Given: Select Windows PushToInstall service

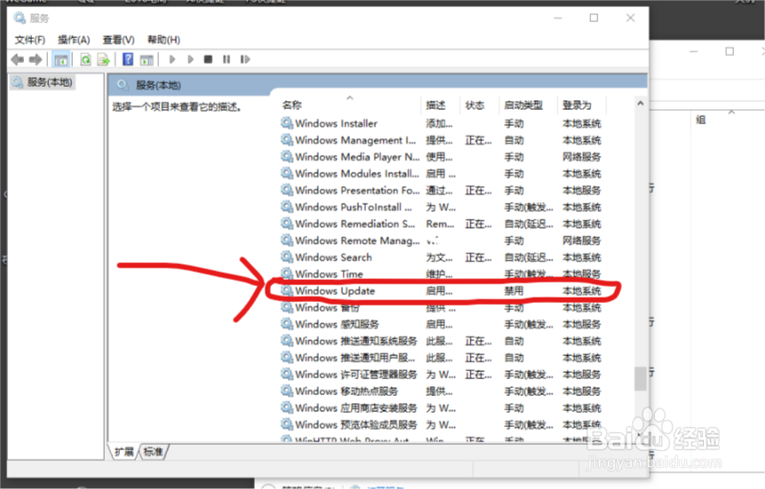Looking at the screenshot, I should pyautogui.click(x=442, y=207).
